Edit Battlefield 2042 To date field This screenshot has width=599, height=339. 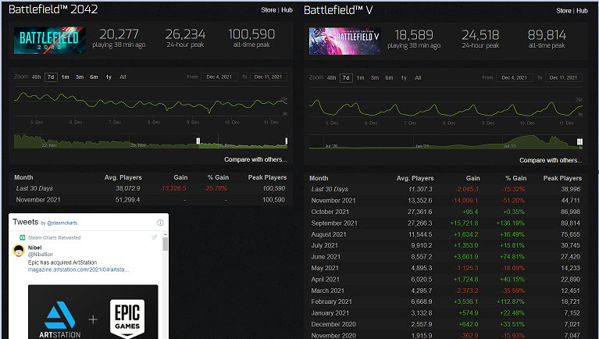point(268,77)
